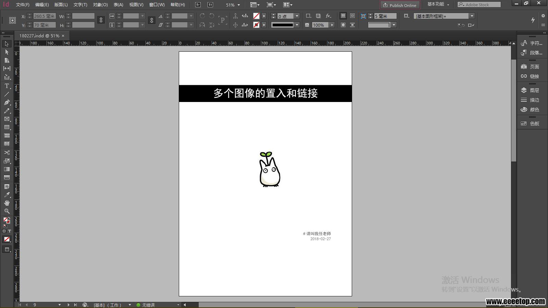Image resolution: width=548 pixels, height=308 pixels.
Task: Open the 对象(O) menu
Action: [100, 5]
